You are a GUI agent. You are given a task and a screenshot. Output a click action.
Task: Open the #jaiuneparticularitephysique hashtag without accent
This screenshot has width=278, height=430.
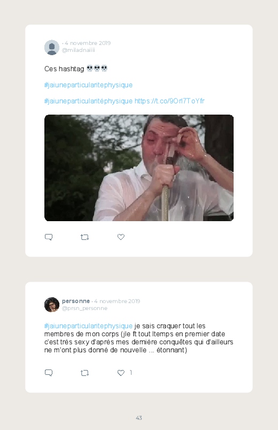pos(88,85)
